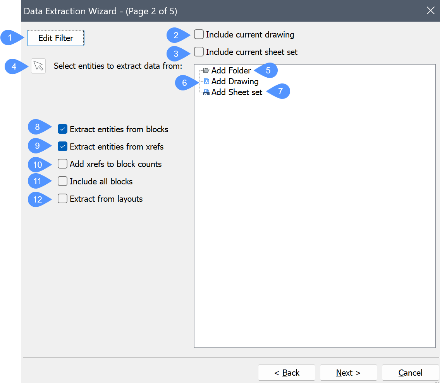Screen dimensions: 440x383
Task: Open the Edit Filter dialog
Action: [56, 38]
